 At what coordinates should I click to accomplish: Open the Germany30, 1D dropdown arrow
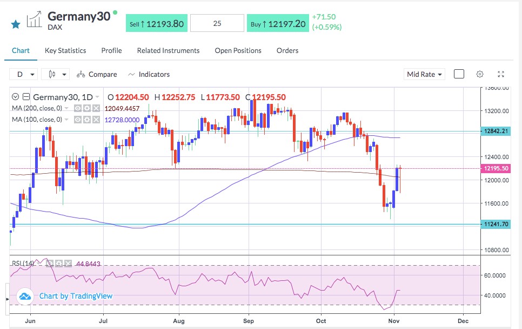pos(97,97)
